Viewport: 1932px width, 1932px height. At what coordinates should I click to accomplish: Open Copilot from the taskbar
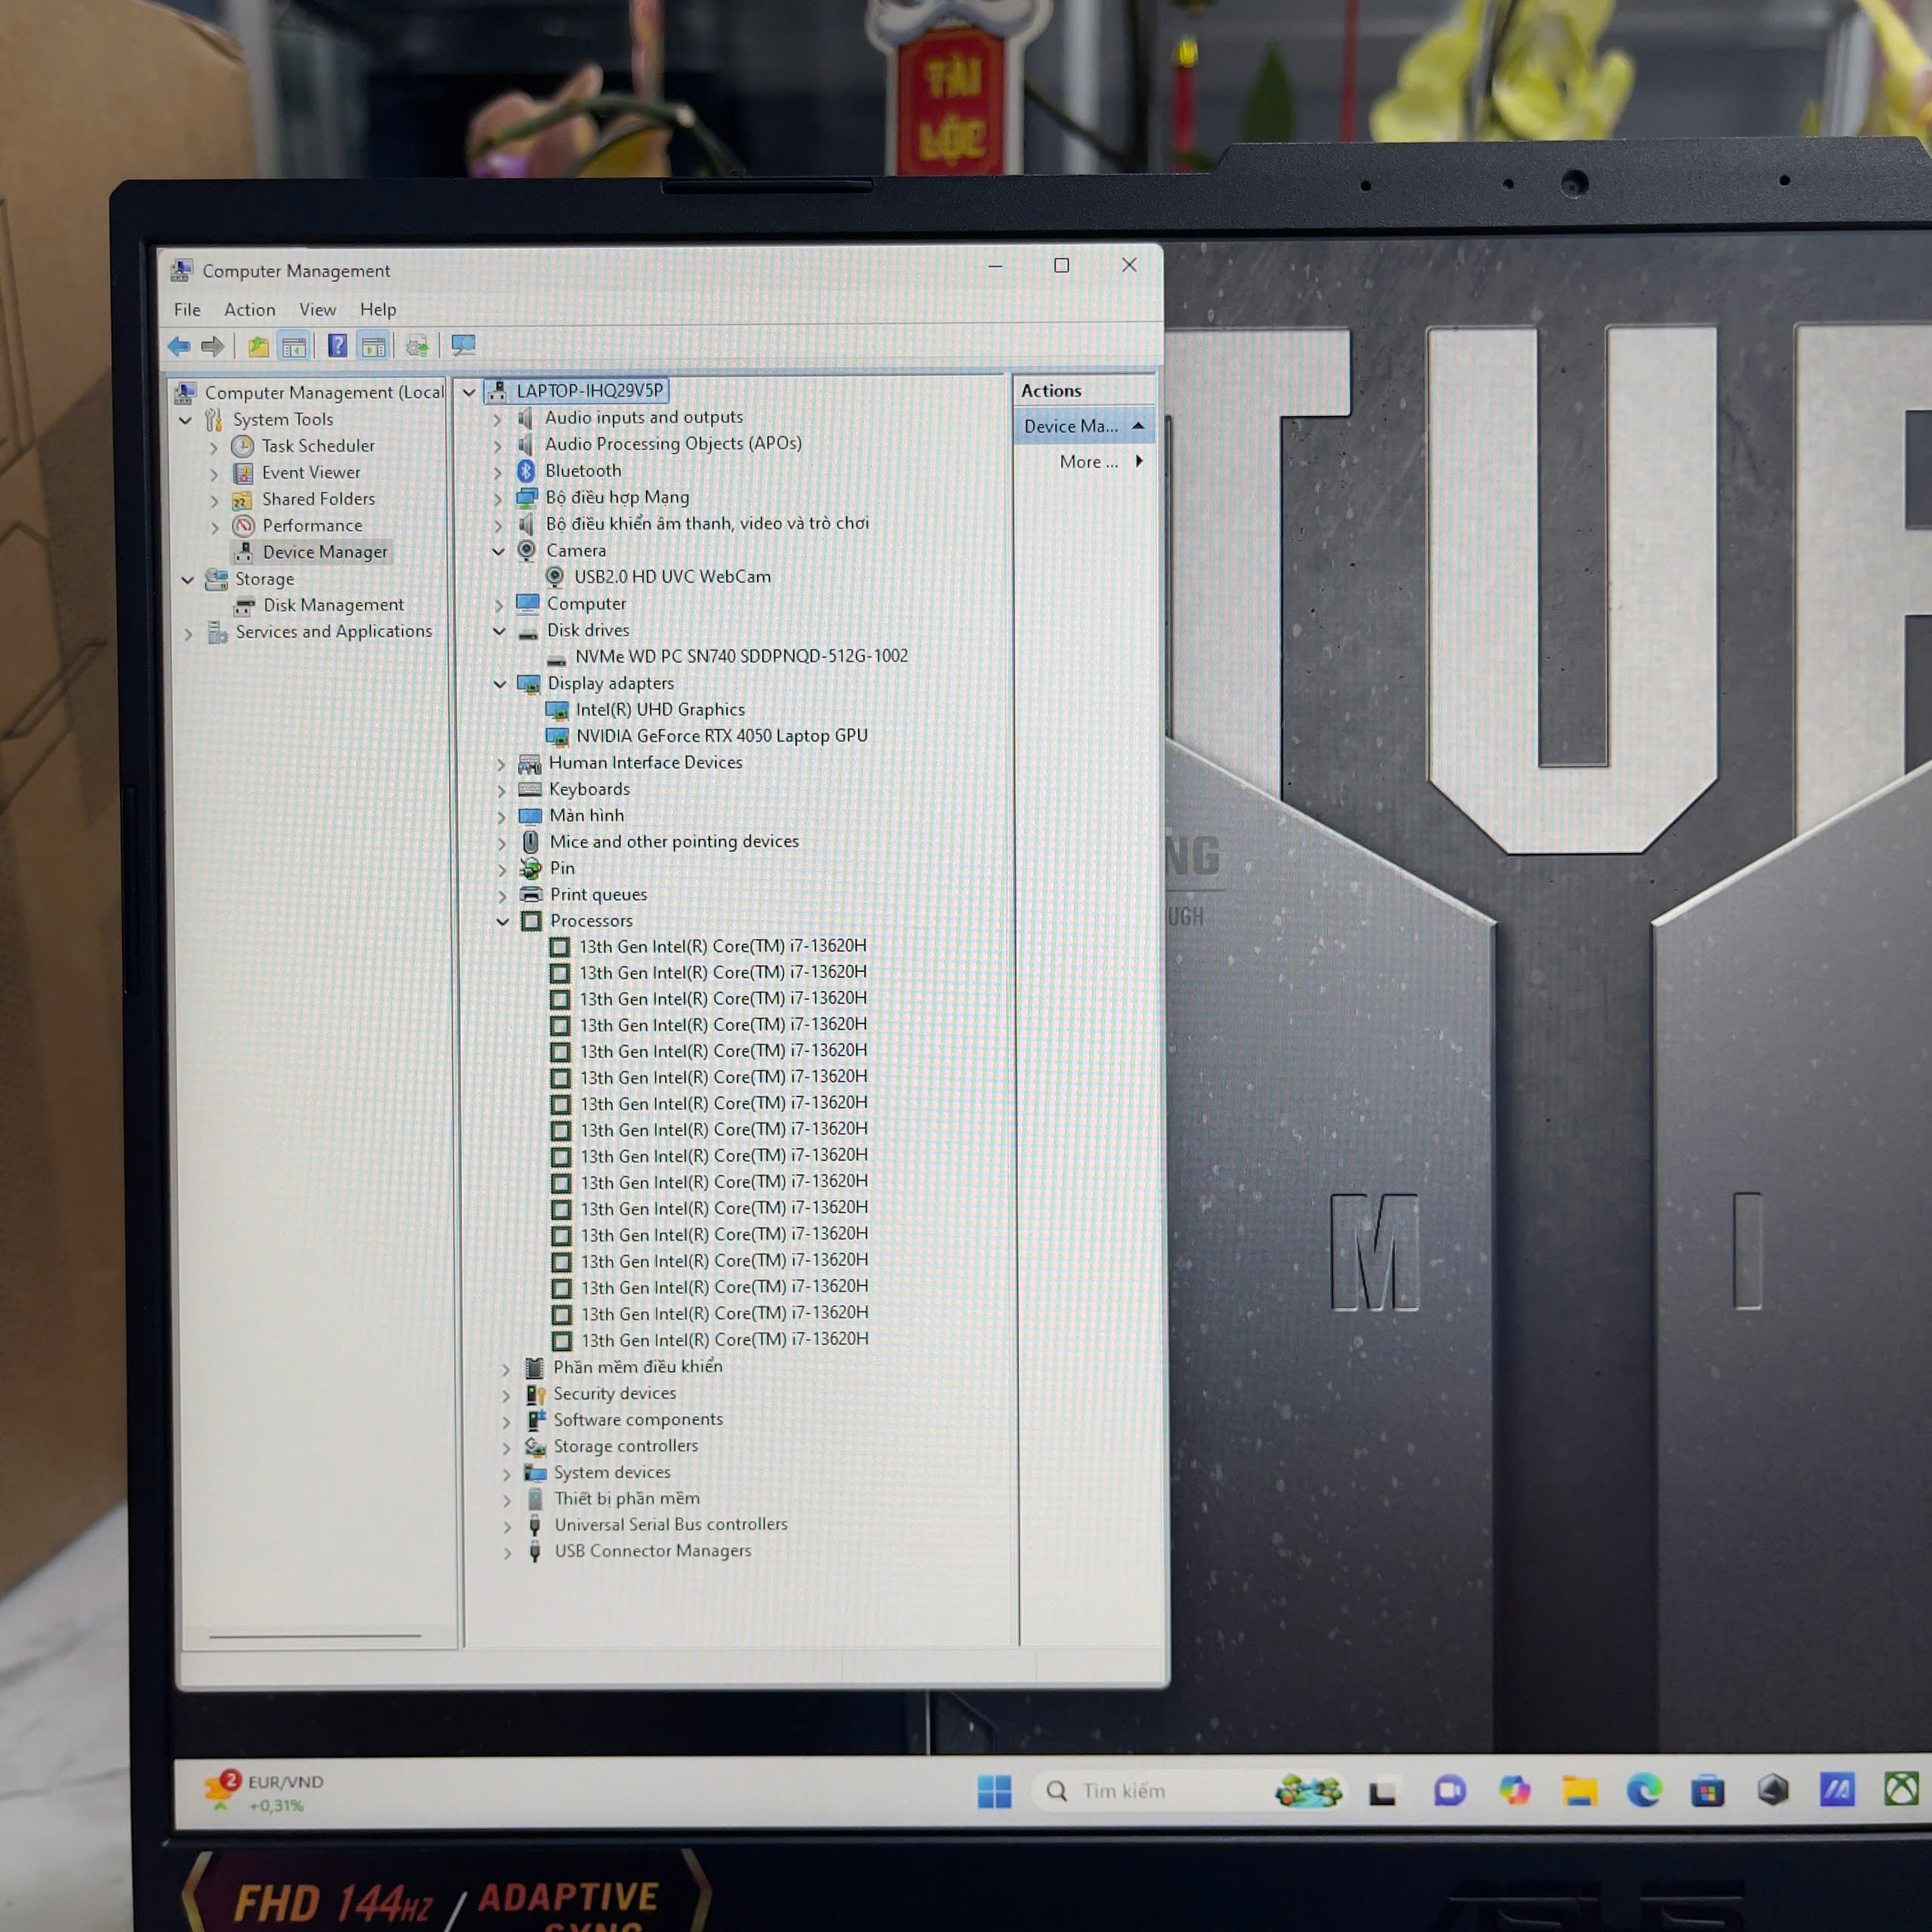tap(1514, 1790)
